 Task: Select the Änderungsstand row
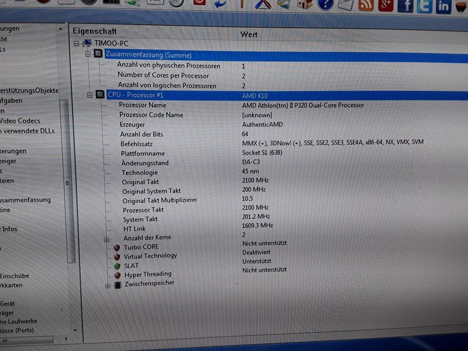click(x=144, y=163)
